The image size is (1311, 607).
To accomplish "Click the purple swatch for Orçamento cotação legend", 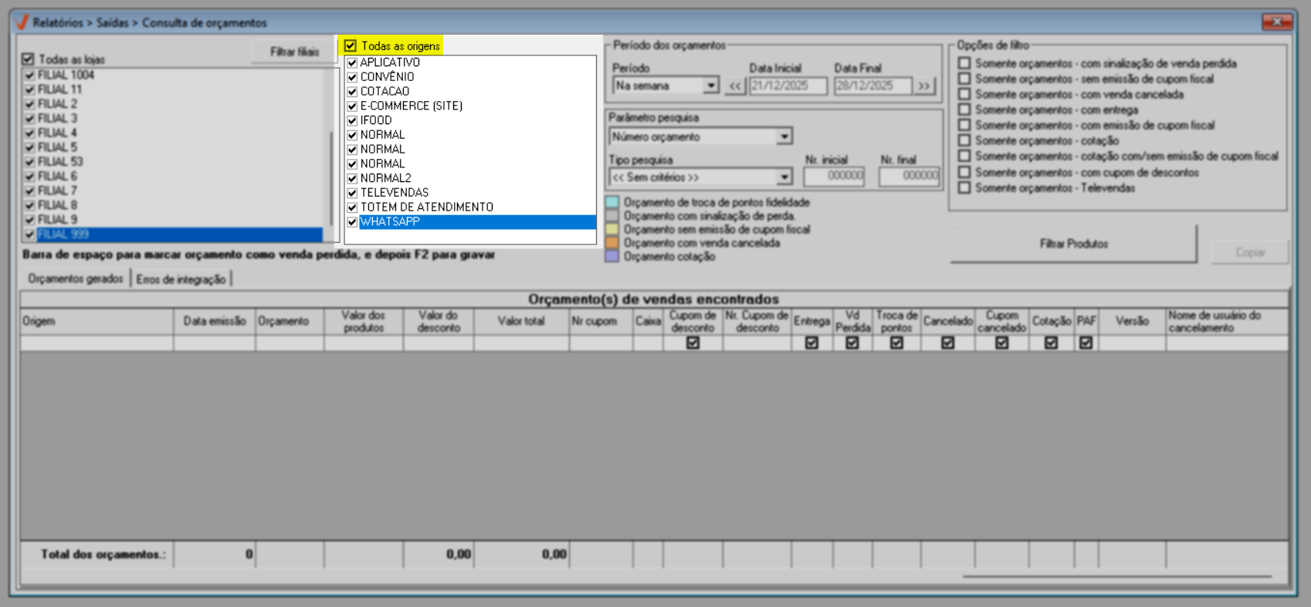I will tap(612, 257).
